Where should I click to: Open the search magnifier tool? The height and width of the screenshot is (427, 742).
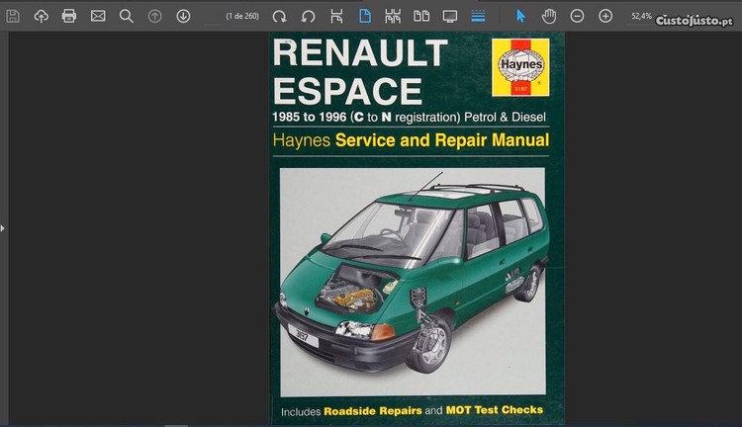tap(126, 16)
